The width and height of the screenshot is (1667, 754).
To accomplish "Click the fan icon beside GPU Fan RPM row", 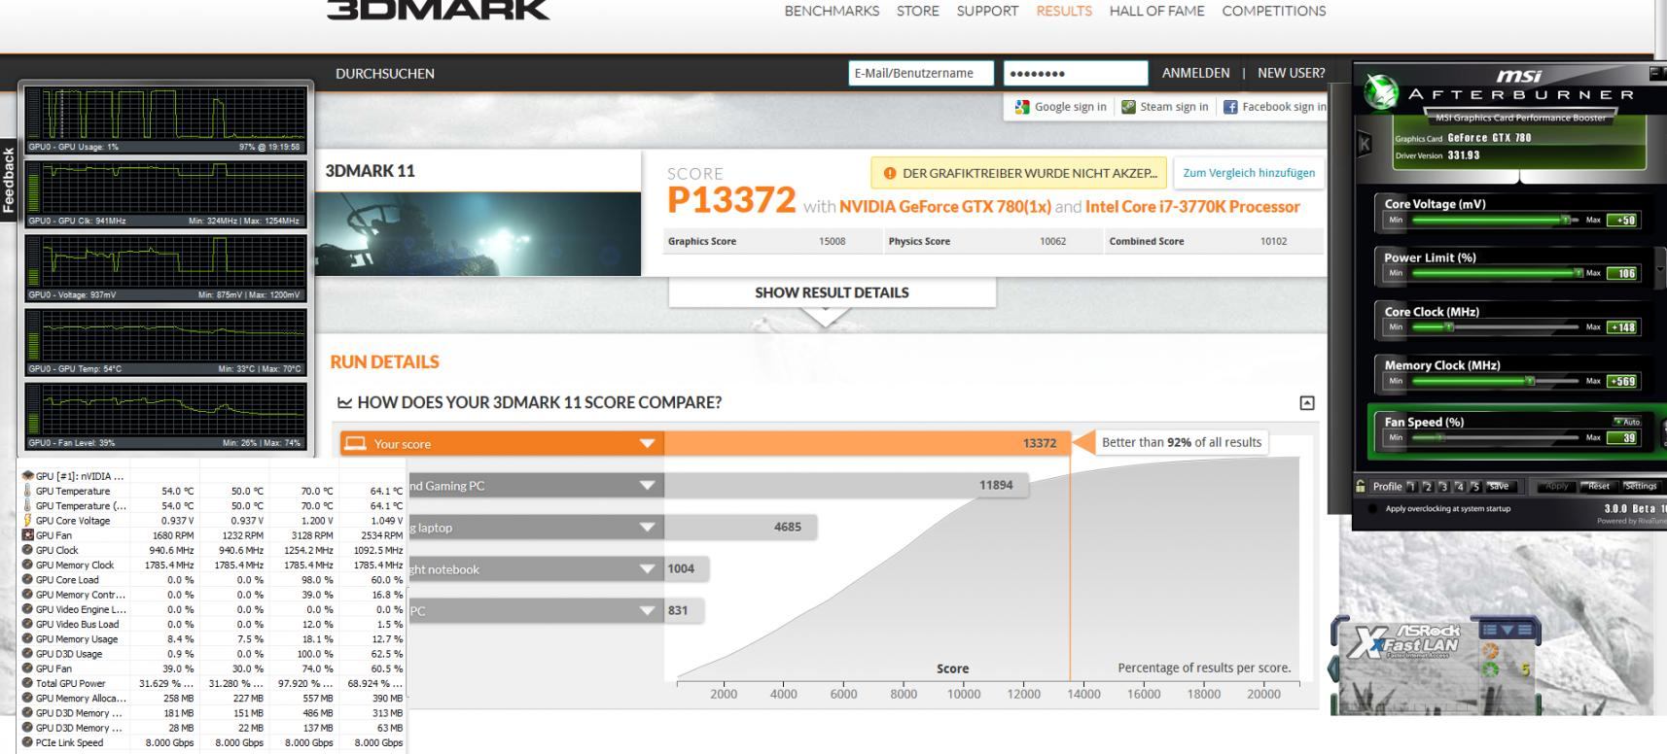I will [27, 535].
